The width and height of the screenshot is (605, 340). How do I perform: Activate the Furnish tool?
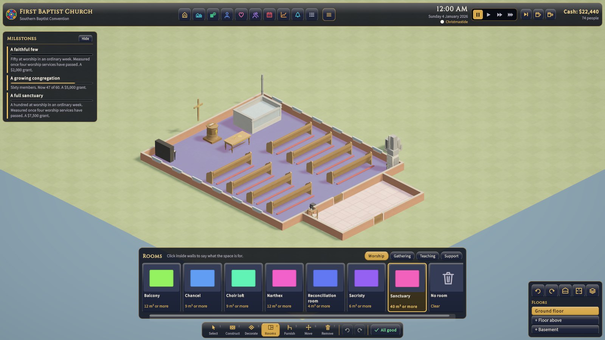pyautogui.click(x=289, y=330)
